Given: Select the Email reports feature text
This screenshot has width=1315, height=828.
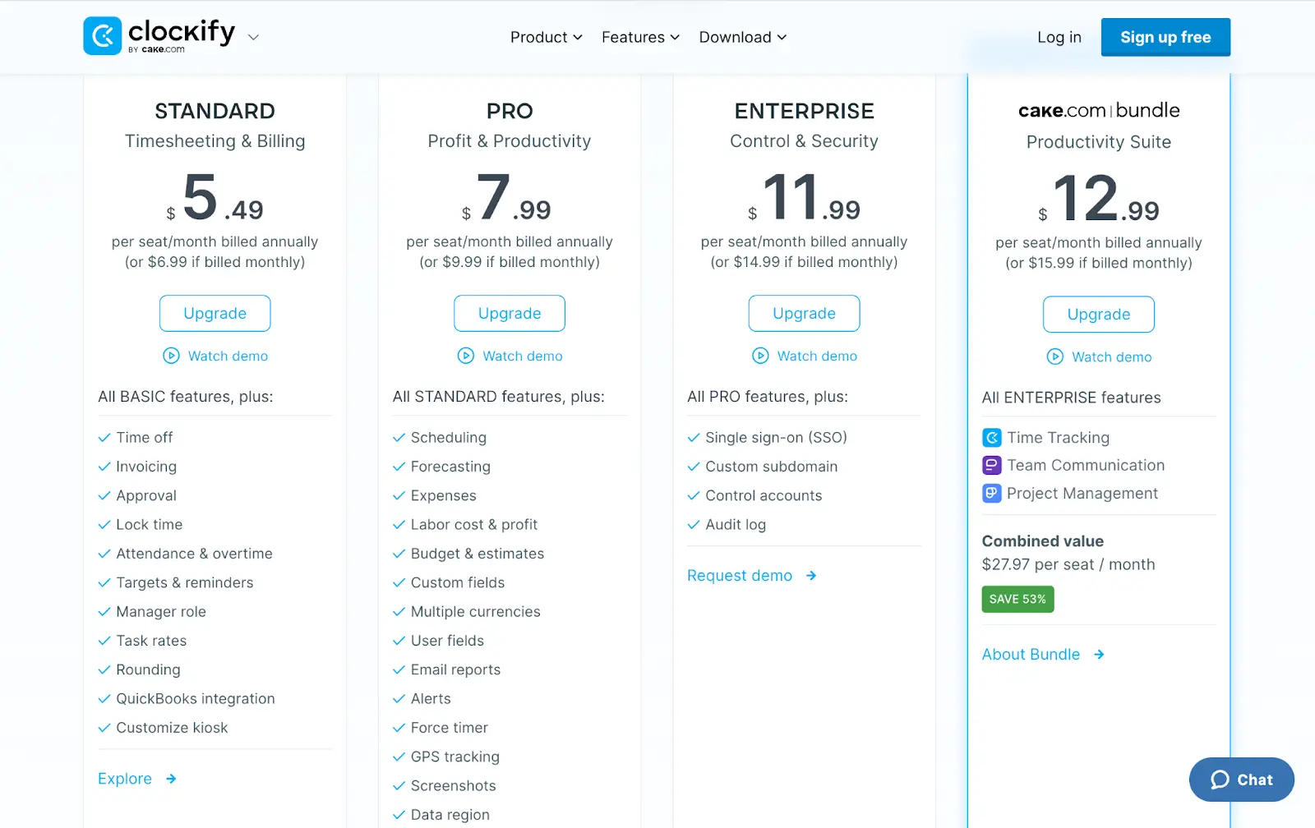Looking at the screenshot, I should 455,670.
